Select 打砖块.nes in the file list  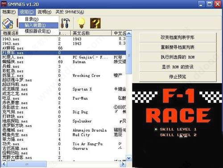13,117
